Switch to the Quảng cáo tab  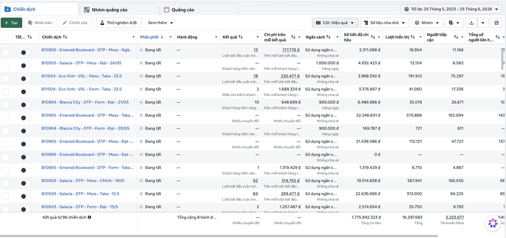[x=199, y=9]
